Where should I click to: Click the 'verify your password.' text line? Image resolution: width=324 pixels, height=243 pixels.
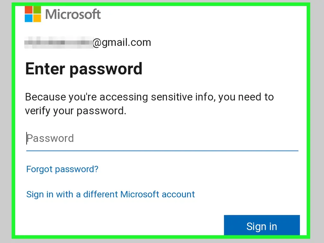coord(76,111)
